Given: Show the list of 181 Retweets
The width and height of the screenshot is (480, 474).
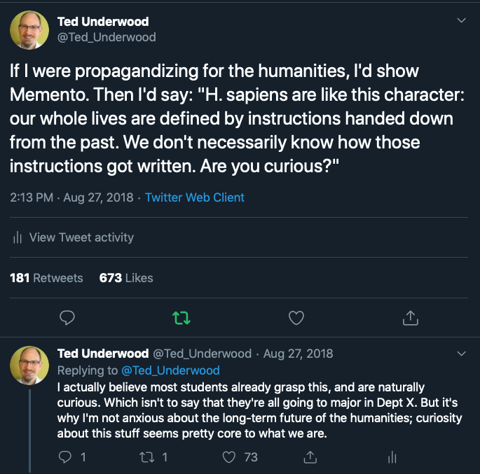Looking at the screenshot, I should (46, 278).
